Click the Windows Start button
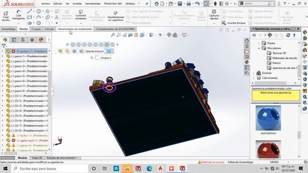 [5, 169]
